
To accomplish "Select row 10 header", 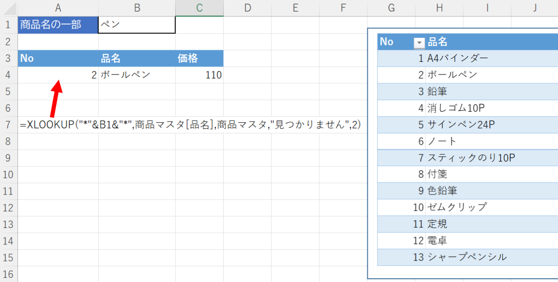I will pos(9,175).
